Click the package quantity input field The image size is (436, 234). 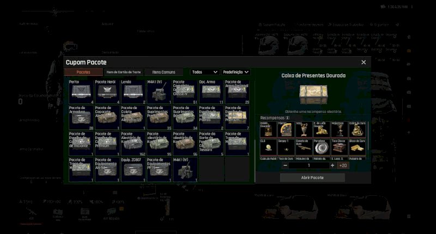(308, 165)
